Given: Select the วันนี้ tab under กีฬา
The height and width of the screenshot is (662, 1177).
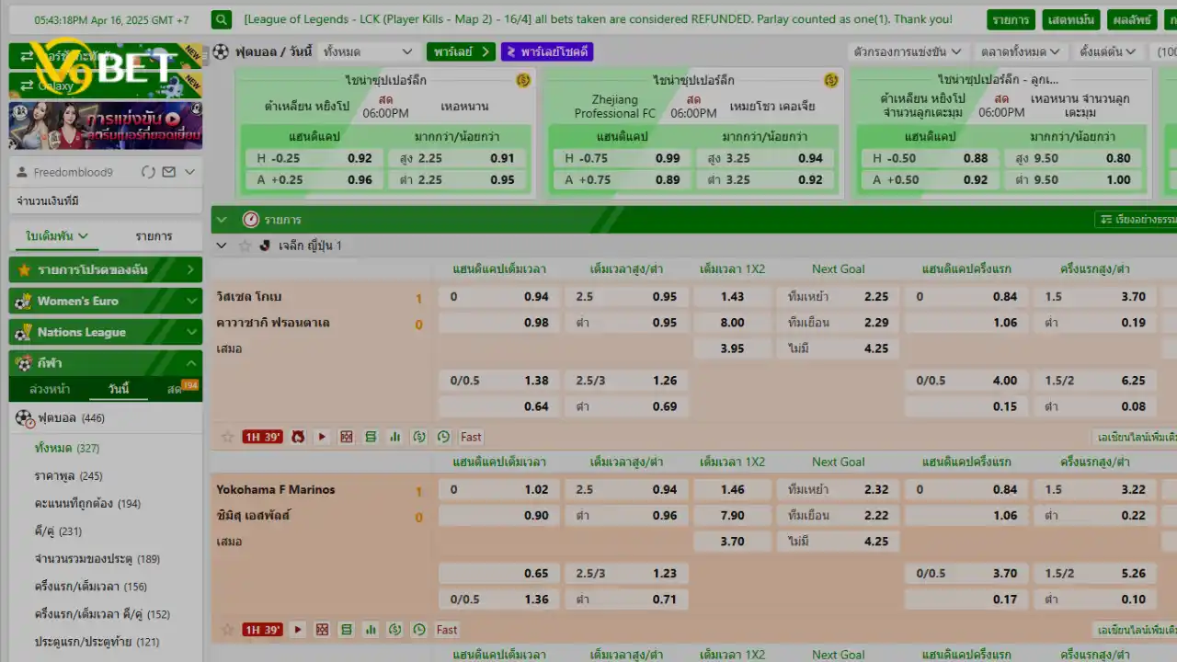Looking at the screenshot, I should point(119,389).
